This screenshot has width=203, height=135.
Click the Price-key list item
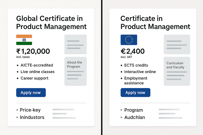pyautogui.click(x=30, y=110)
